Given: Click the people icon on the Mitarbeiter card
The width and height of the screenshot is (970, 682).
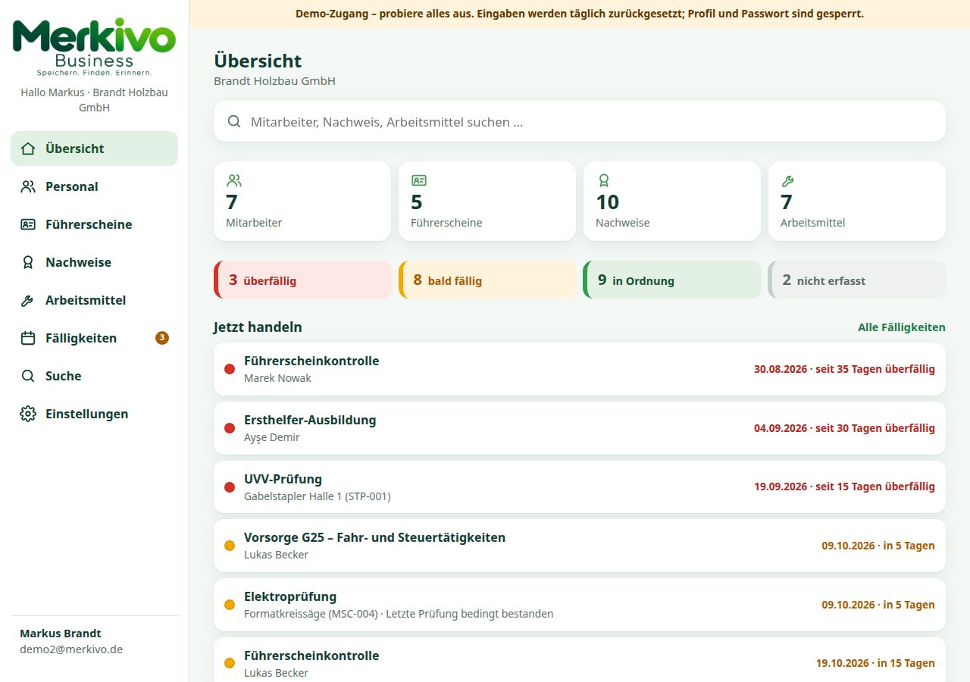Looking at the screenshot, I should [x=233, y=180].
